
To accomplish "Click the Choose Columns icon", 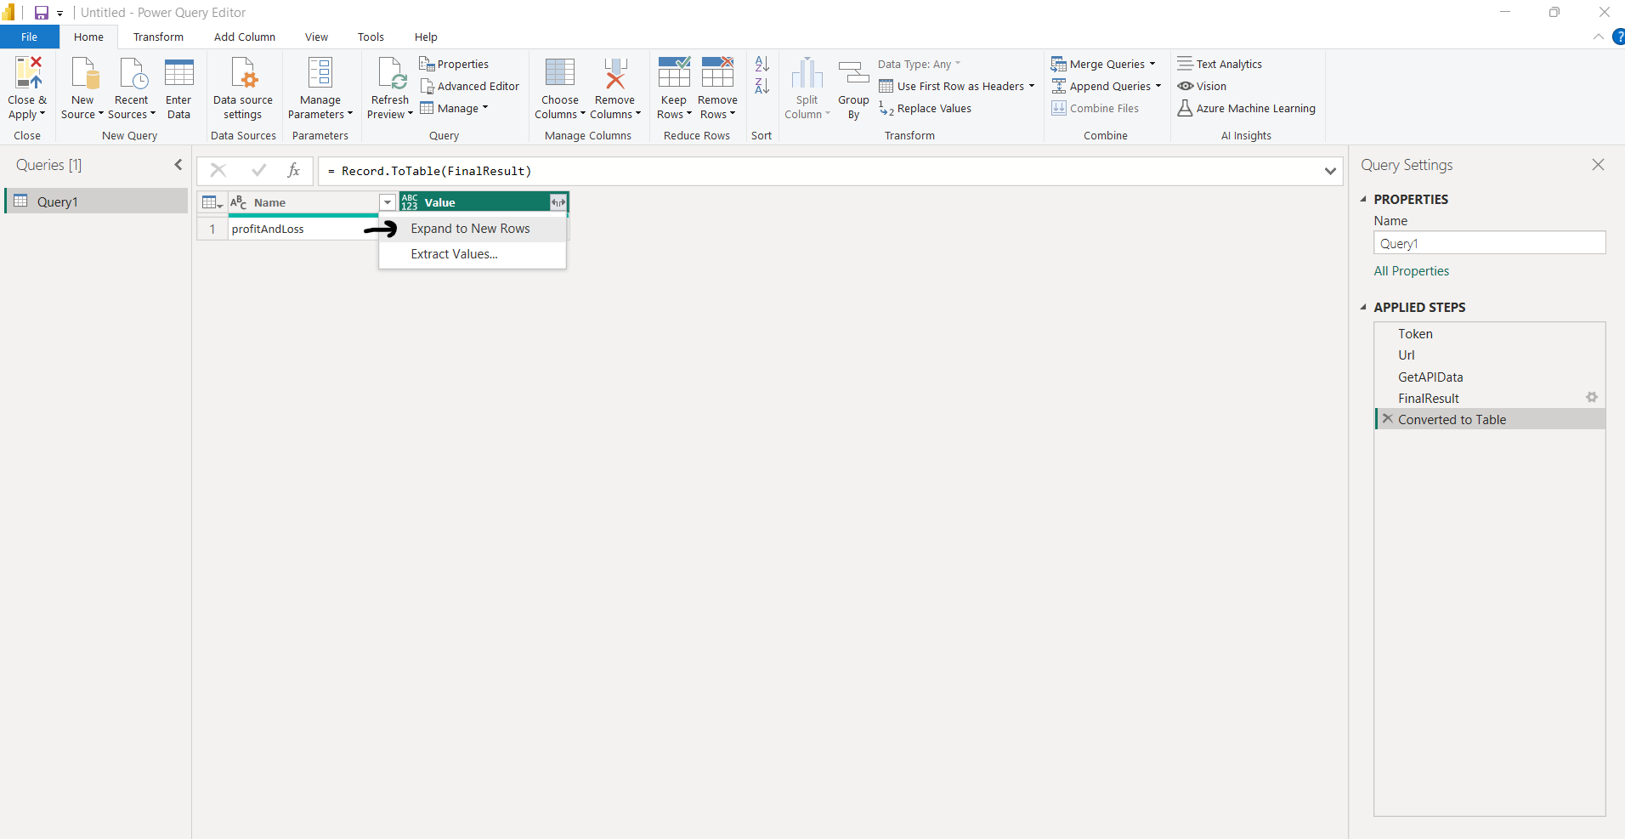I will [559, 73].
